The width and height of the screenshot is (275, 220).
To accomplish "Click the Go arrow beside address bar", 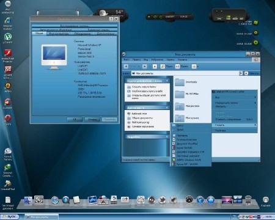I will click(x=246, y=73).
